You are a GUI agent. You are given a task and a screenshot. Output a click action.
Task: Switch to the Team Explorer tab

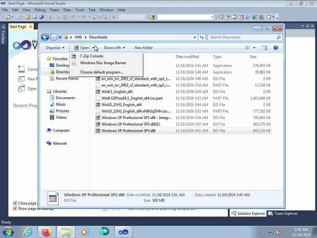pyautogui.click(x=283, y=214)
